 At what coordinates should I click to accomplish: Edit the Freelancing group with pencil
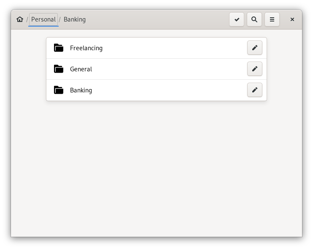tap(255, 48)
